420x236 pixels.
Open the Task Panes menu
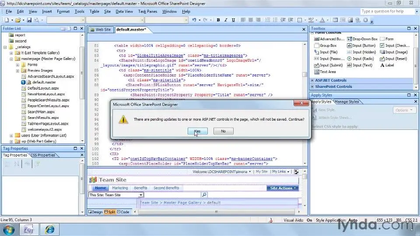pos(147,11)
